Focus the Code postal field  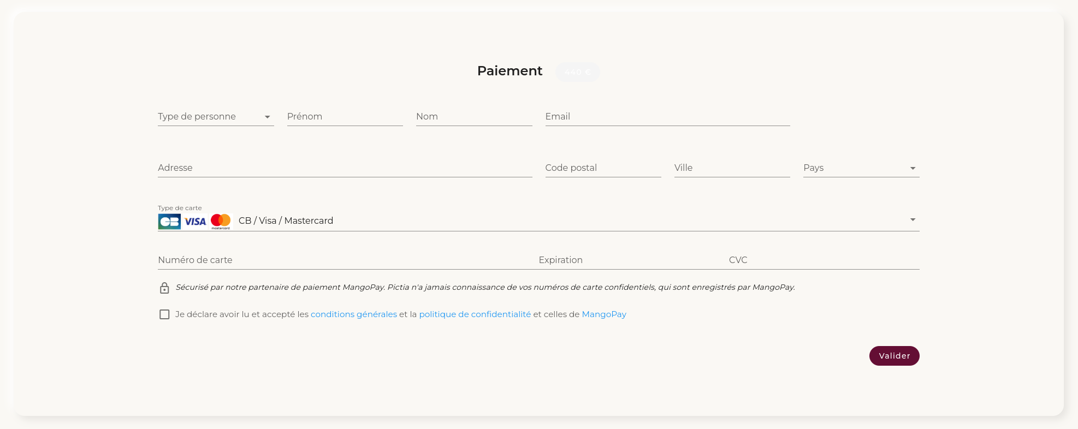(x=602, y=168)
